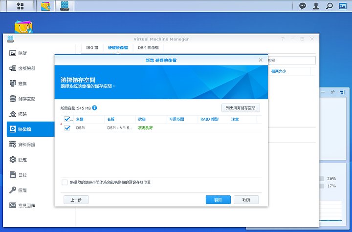Click 列出所有儲存空間 button

pyautogui.click(x=241, y=108)
